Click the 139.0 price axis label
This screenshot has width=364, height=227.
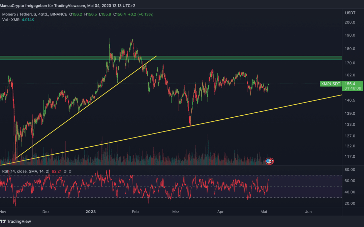click(350, 114)
